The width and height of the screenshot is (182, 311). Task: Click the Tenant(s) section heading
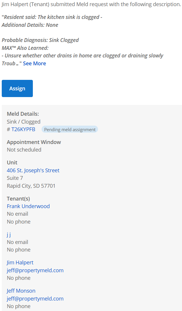pyautogui.click(x=18, y=198)
